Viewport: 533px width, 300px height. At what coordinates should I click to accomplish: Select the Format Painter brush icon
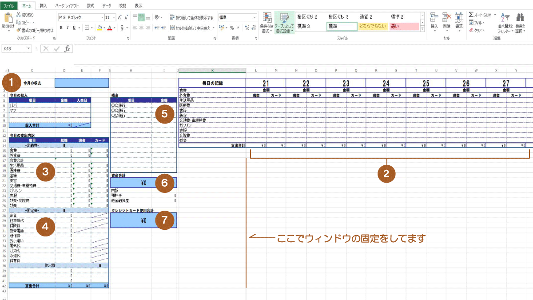(x=18, y=30)
